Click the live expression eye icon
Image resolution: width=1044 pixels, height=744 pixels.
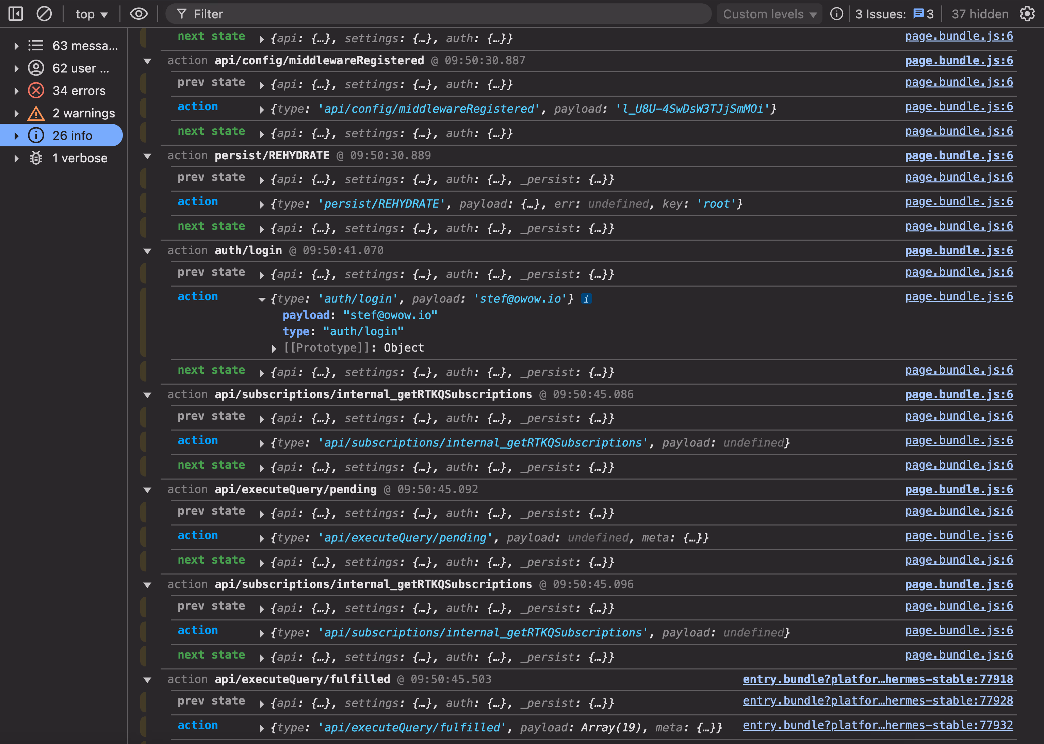click(138, 14)
